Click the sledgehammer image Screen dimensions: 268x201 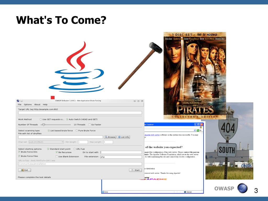coord(140,66)
